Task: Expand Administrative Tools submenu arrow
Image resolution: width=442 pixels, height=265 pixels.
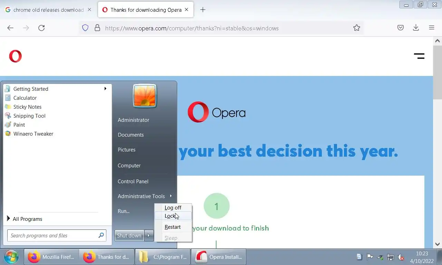Action: 171,196
